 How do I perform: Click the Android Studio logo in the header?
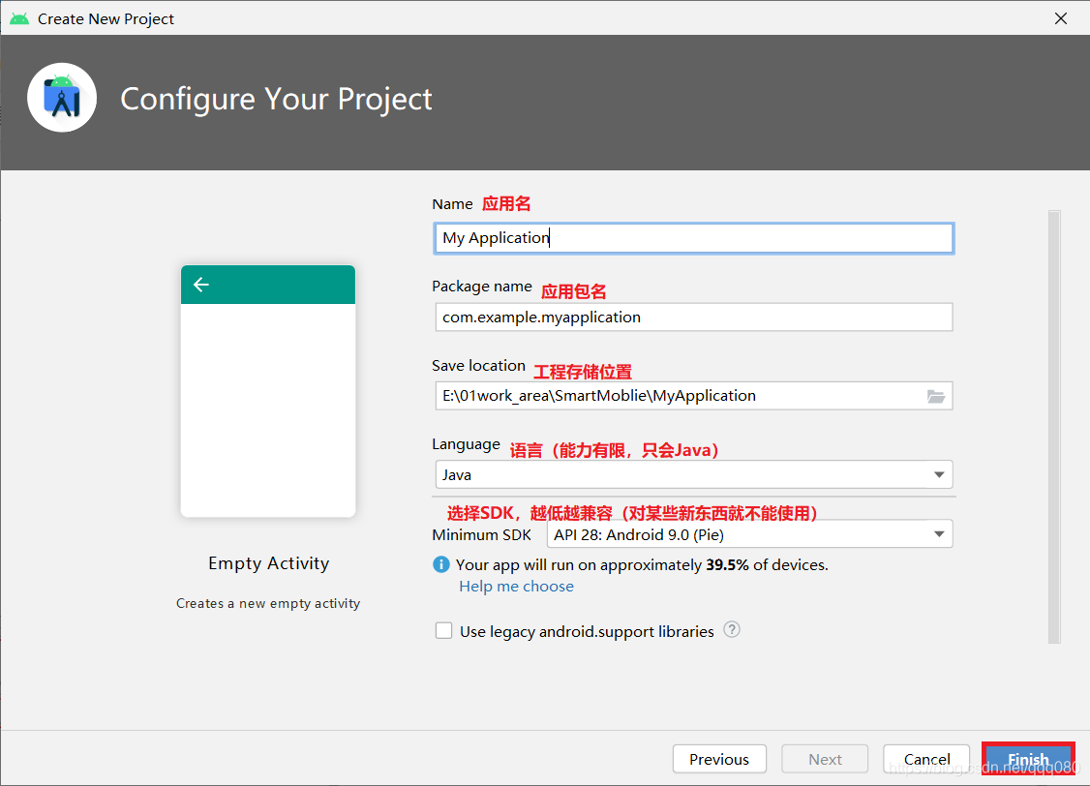(62, 98)
